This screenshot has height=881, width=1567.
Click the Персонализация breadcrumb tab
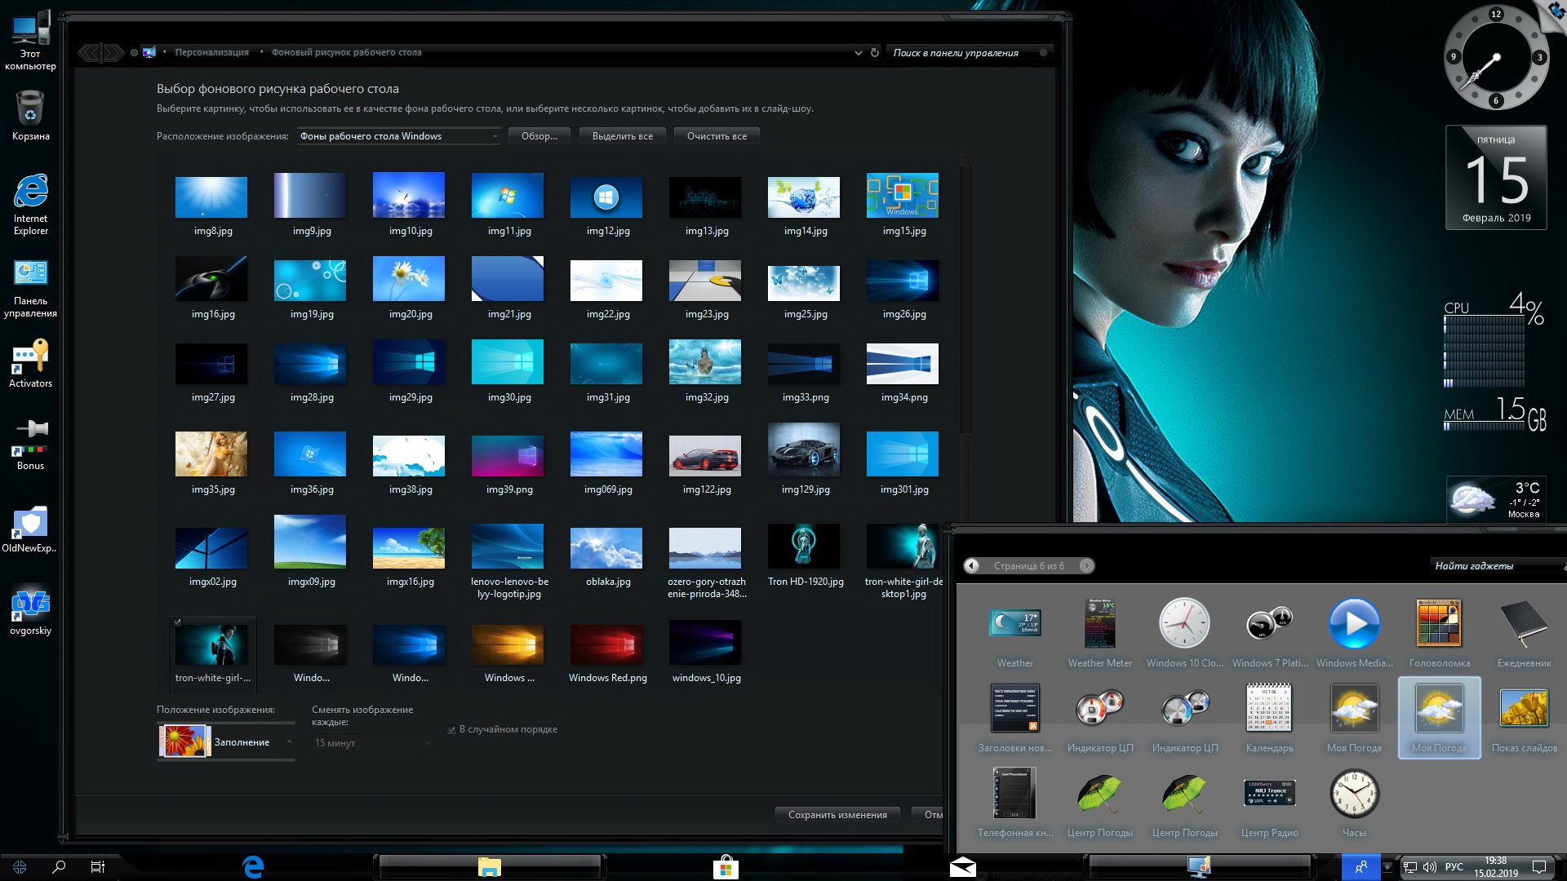[212, 51]
